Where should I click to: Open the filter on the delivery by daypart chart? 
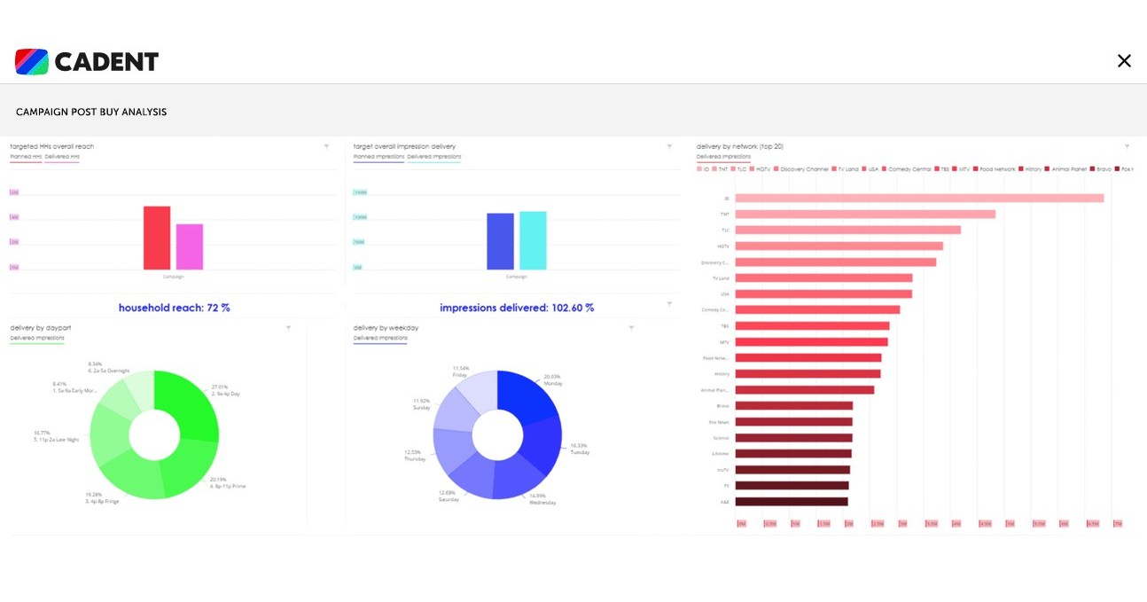click(x=287, y=326)
